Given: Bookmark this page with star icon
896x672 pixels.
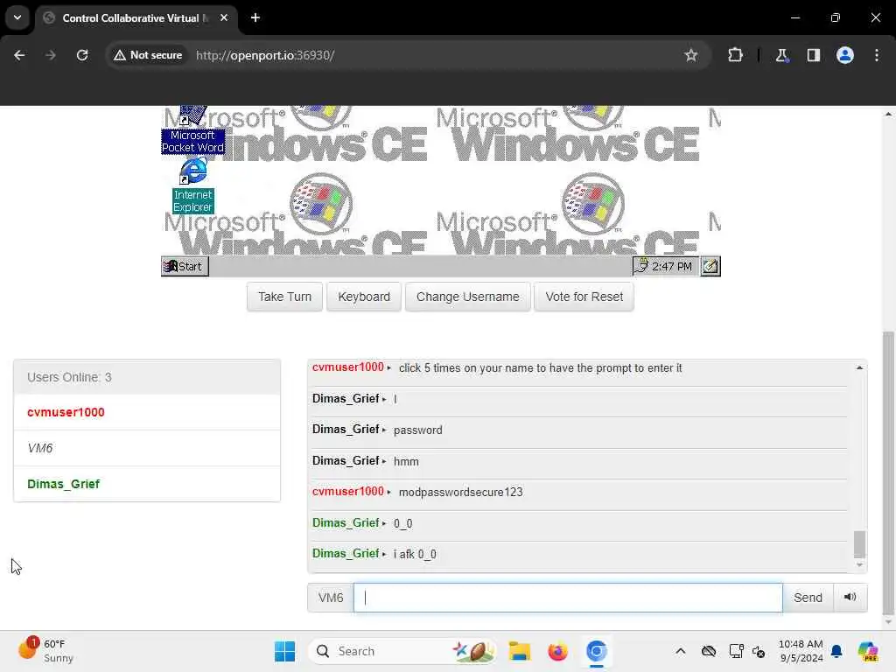Looking at the screenshot, I should [x=691, y=55].
